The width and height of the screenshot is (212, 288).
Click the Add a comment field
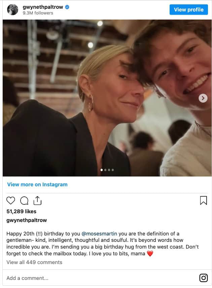[27, 278]
